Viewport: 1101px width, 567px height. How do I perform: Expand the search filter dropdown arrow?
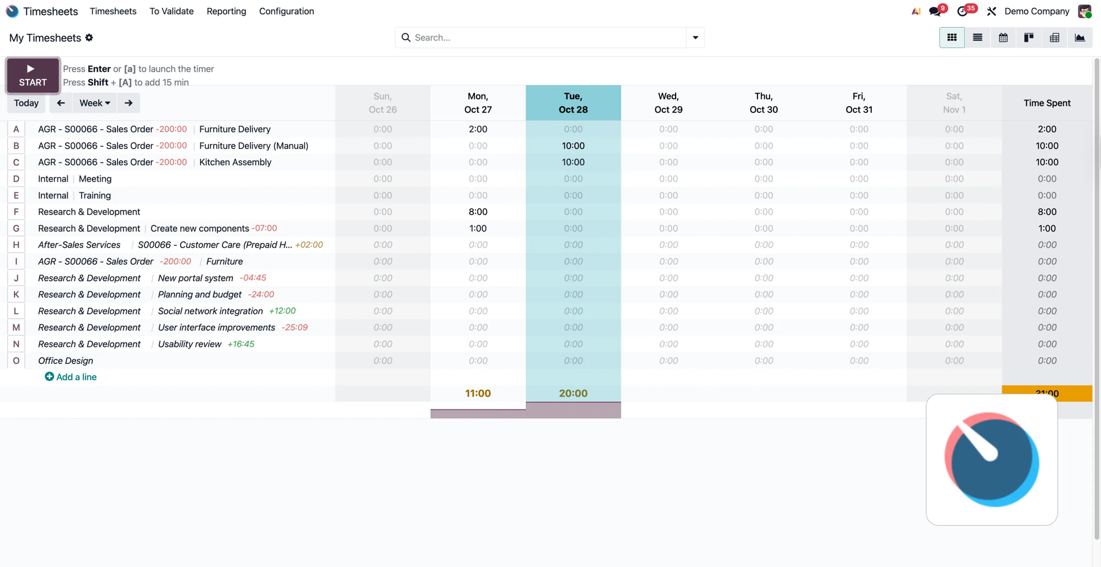click(x=695, y=38)
